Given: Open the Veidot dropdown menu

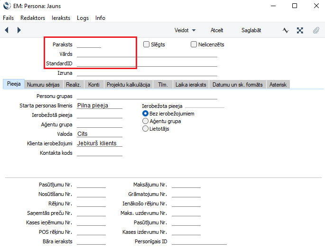Looking at the screenshot, I should [185, 30].
